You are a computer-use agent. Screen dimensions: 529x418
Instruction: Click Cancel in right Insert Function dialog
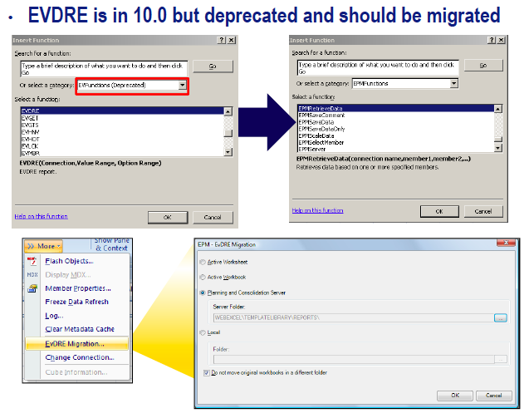click(483, 211)
